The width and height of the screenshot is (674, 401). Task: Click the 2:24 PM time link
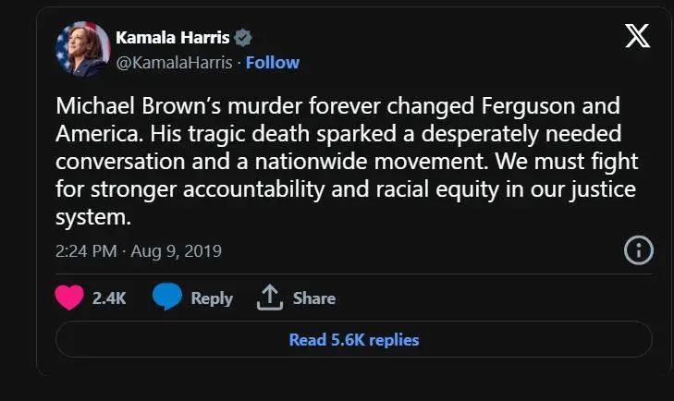click(x=85, y=251)
